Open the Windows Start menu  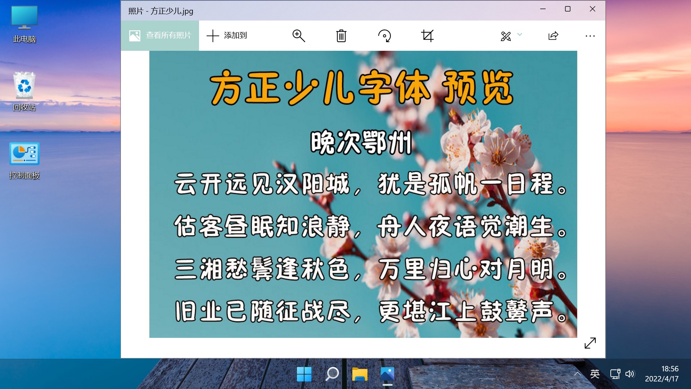coord(304,374)
